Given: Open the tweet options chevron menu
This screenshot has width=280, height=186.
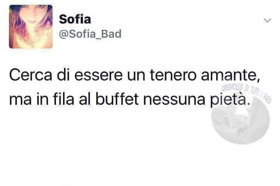Looking at the screenshot, I should [x=267, y=21].
